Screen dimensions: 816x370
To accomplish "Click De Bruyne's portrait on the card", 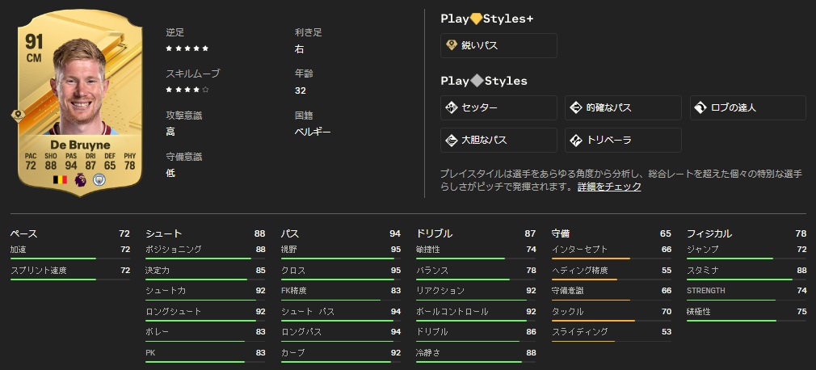I will point(79,81).
